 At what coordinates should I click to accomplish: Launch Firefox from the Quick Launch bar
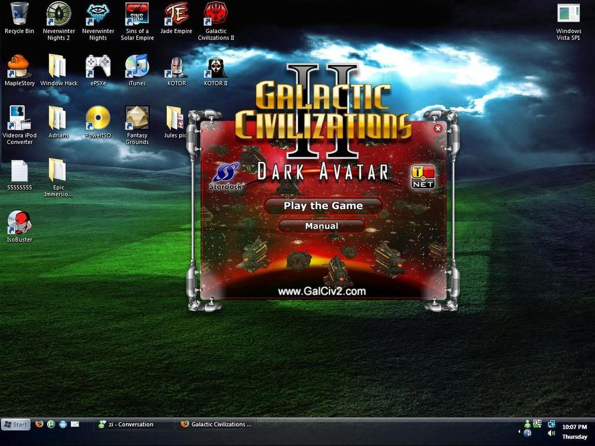pos(39,424)
